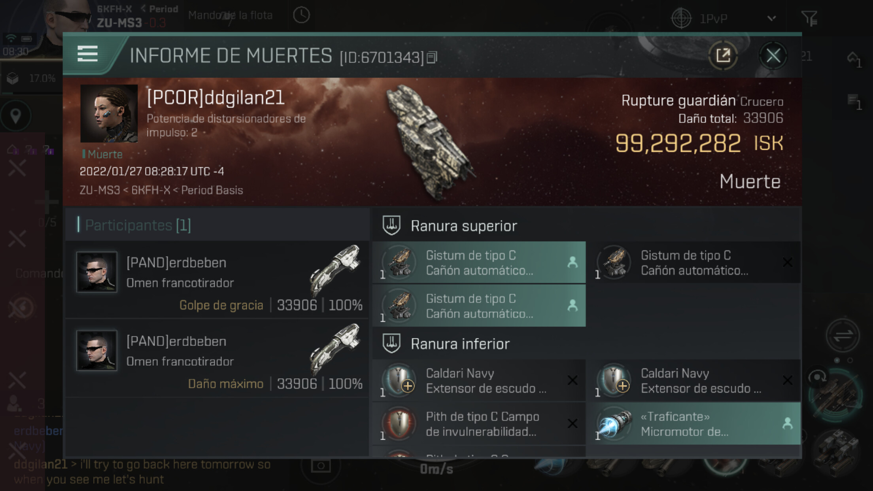This screenshot has width=873, height=491.
Task: Open the cargo hold 17.0% indicator
Action: pos(32,78)
